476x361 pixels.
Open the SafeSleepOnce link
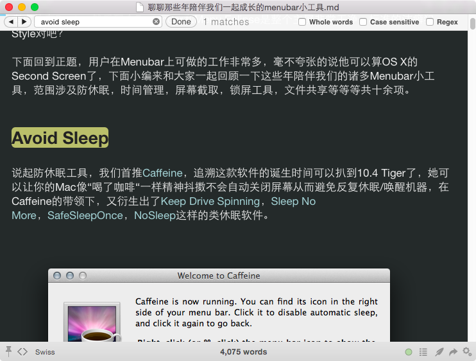pyautogui.click(x=85, y=215)
